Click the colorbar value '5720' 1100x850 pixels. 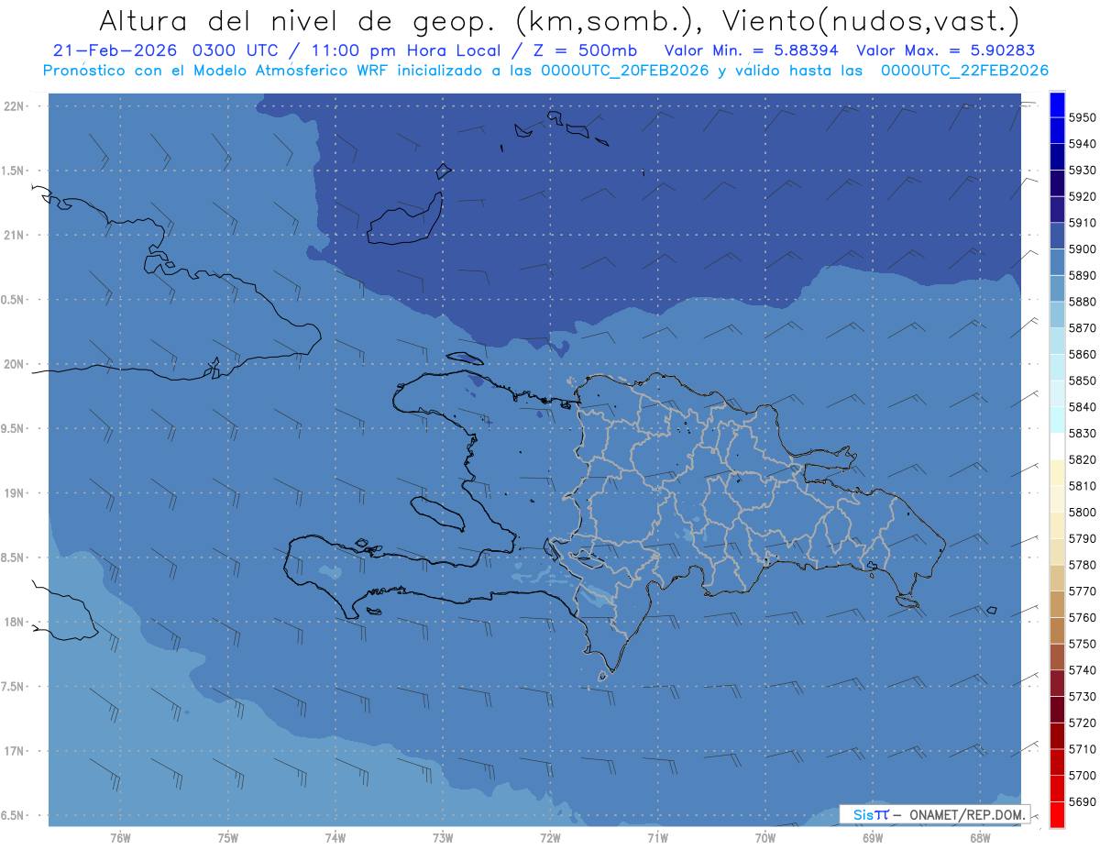(x=1082, y=723)
